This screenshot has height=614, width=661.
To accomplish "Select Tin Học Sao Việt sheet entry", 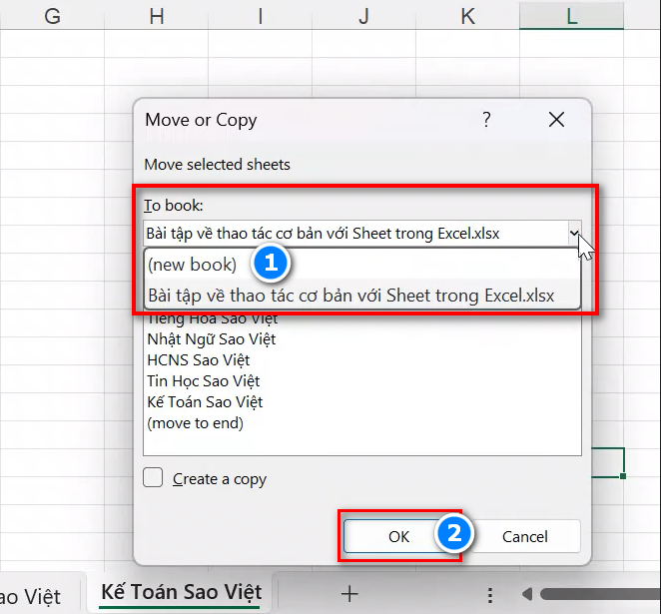I will click(203, 381).
